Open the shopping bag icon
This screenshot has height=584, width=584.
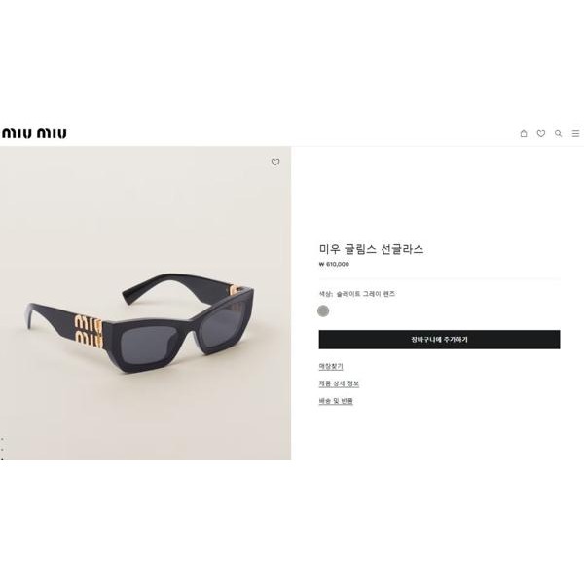coord(524,133)
